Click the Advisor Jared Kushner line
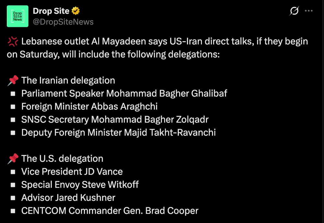This screenshot has height=223, width=324. coord(68,197)
